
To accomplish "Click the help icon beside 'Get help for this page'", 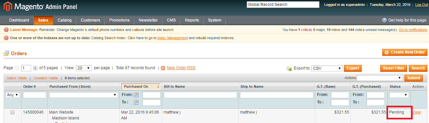I will point(384,20).
